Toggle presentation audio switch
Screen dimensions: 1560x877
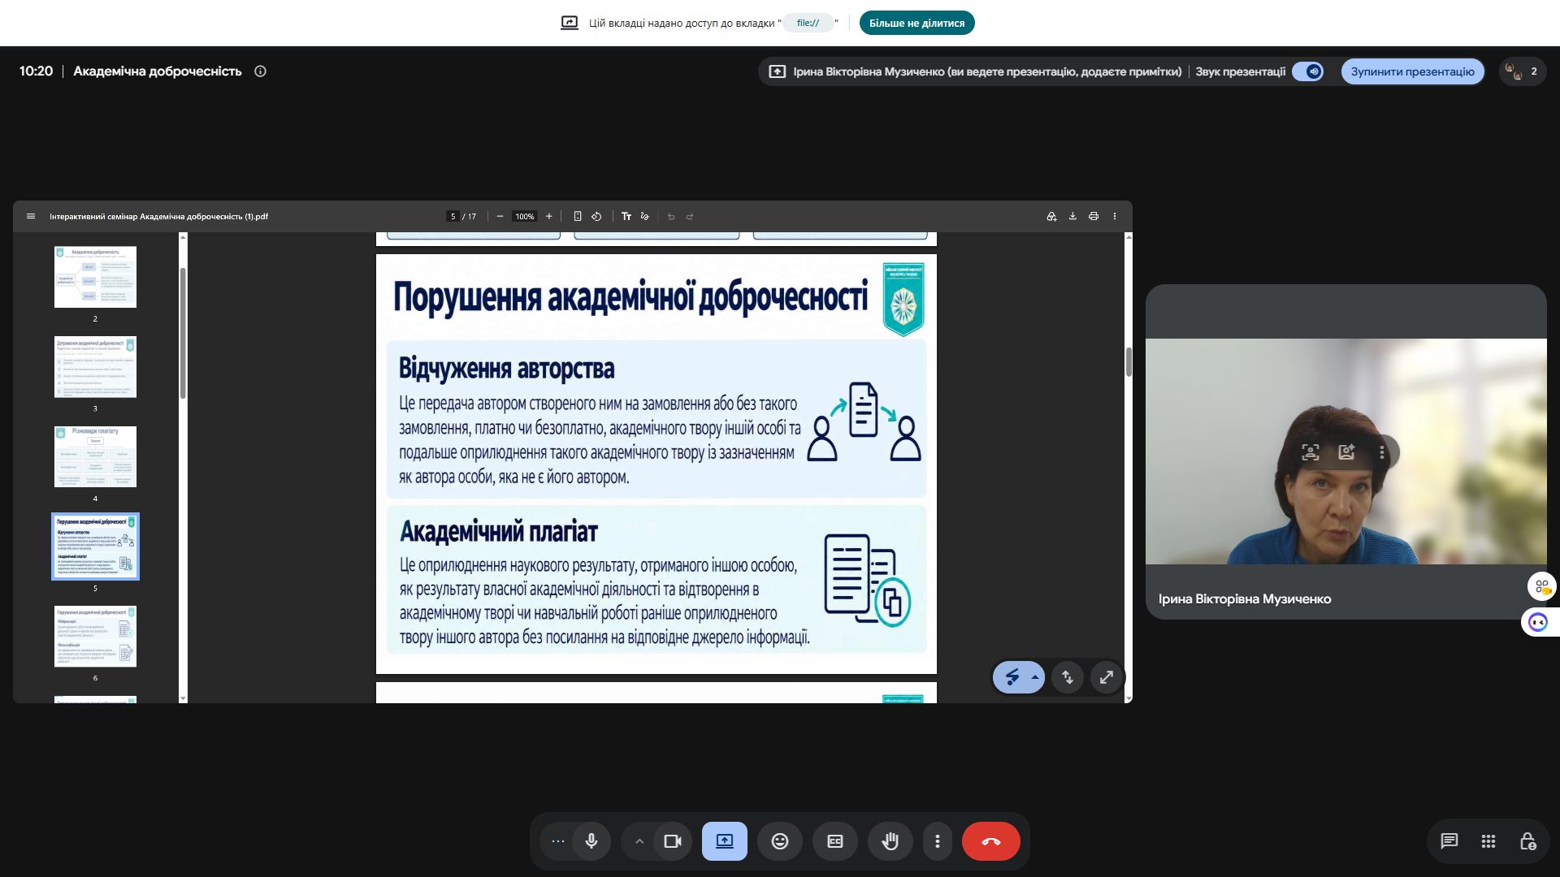[x=1308, y=71]
